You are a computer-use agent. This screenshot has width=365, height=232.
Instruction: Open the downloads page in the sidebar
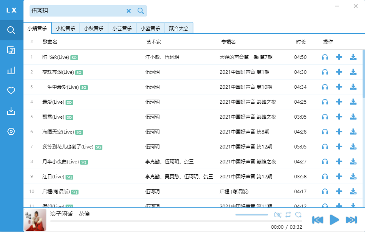[x=11, y=111]
